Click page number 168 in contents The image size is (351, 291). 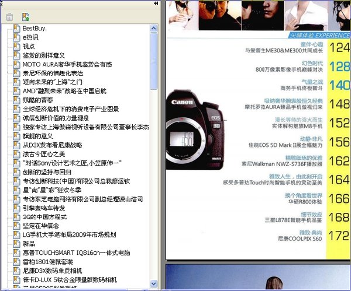click(x=339, y=218)
